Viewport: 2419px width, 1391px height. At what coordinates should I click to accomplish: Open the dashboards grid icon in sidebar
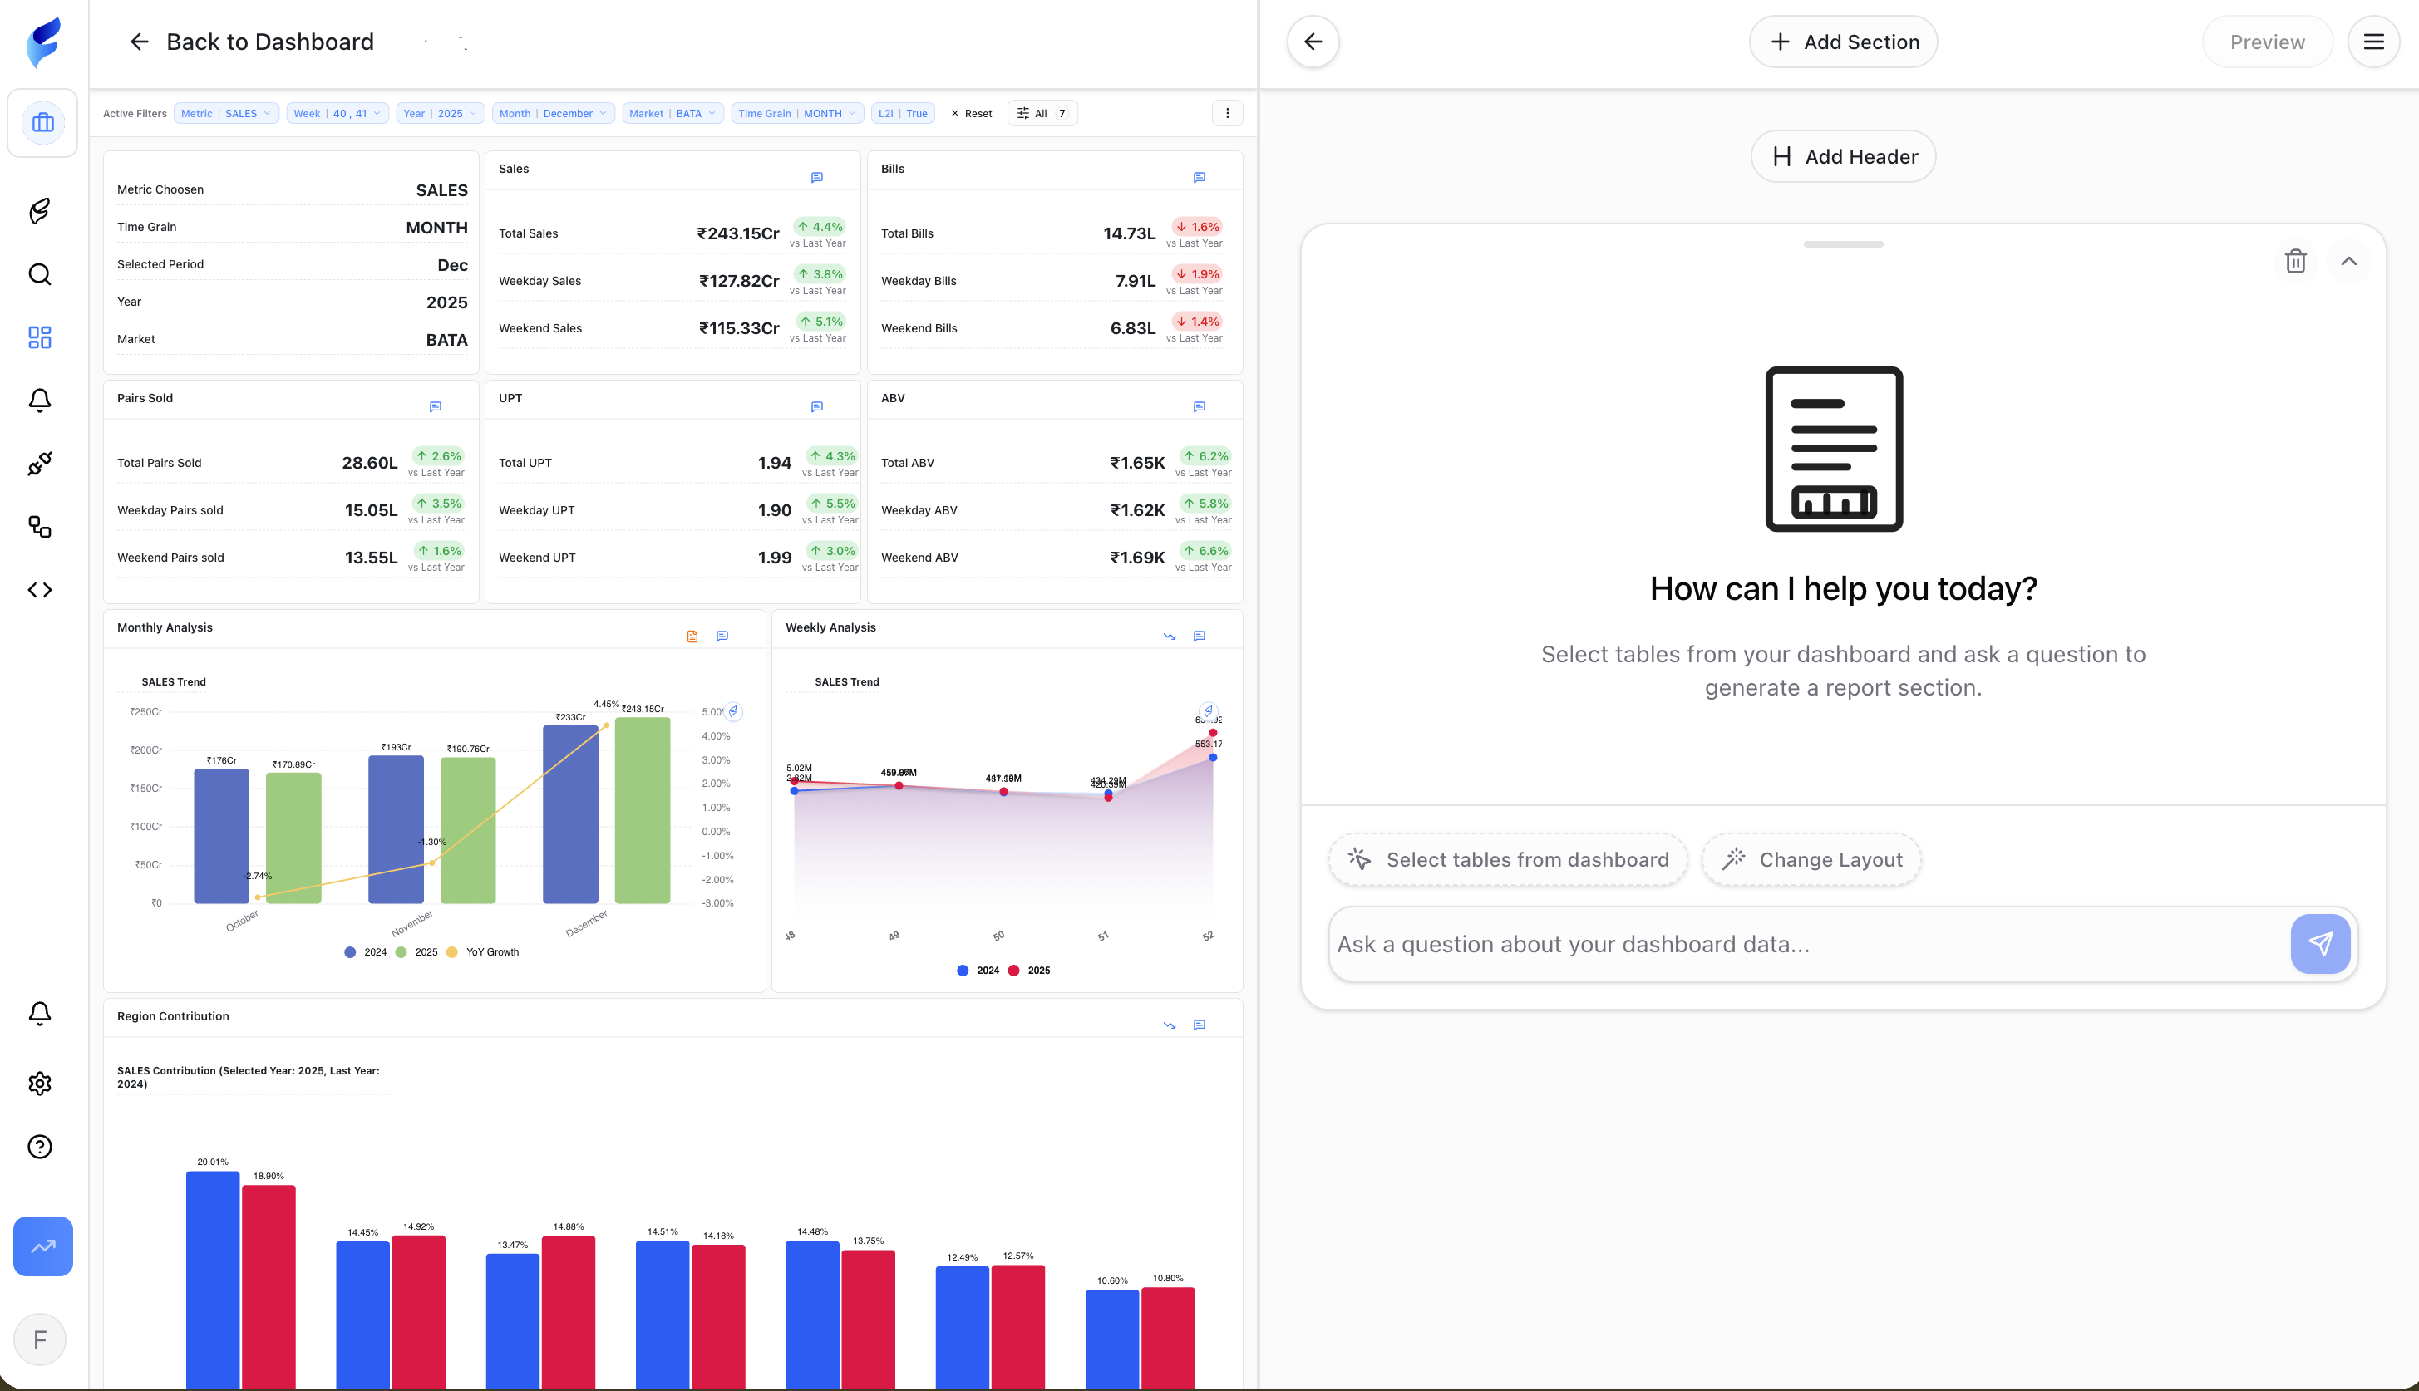coord(39,337)
